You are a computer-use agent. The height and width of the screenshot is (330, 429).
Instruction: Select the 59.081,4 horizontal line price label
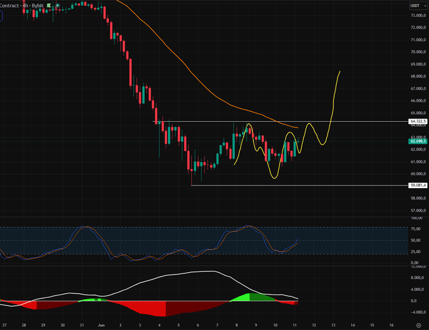418,186
